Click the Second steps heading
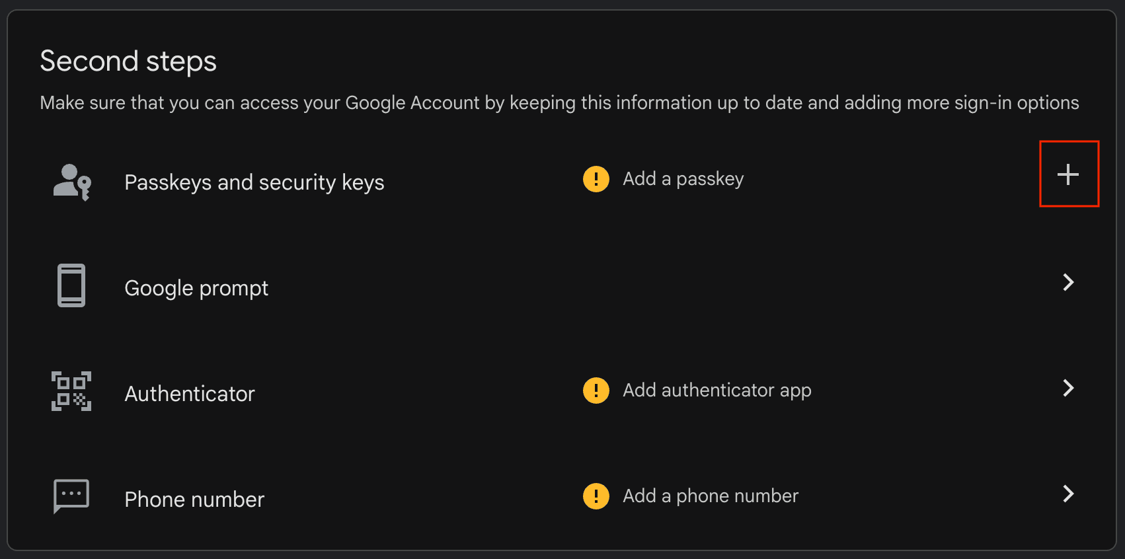Image resolution: width=1125 pixels, height=559 pixels. click(x=128, y=61)
